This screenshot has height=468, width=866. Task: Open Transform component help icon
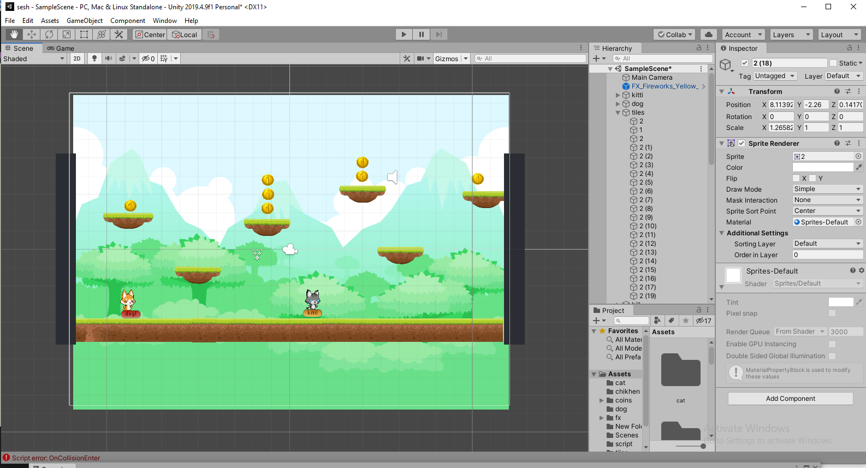pyautogui.click(x=837, y=91)
